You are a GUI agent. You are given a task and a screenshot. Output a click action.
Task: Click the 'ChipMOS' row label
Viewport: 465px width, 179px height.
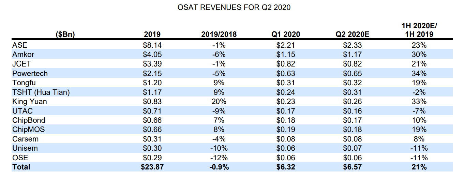point(29,130)
